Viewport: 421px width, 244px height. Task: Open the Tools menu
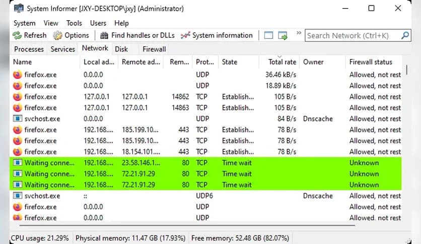[x=74, y=23]
